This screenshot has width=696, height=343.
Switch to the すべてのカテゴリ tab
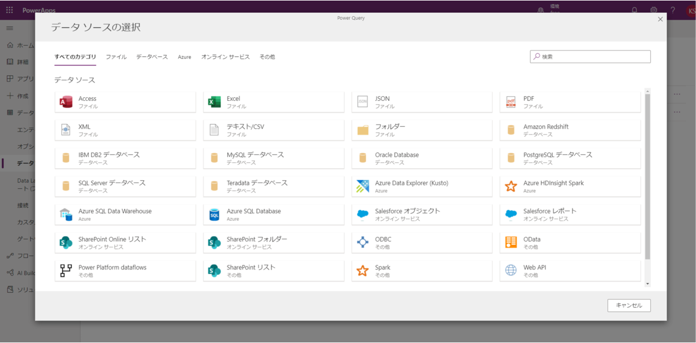pyautogui.click(x=75, y=57)
